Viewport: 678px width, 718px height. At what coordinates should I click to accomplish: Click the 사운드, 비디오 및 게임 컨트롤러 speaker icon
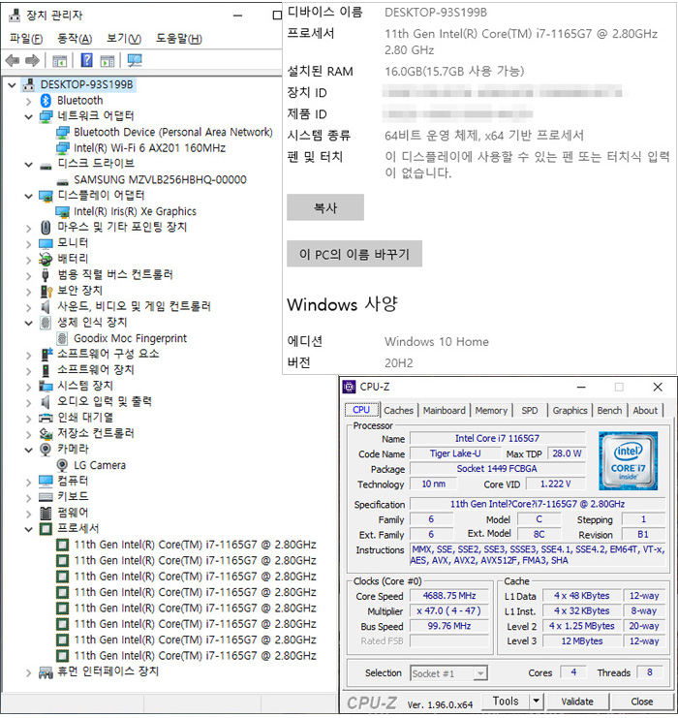[46, 306]
